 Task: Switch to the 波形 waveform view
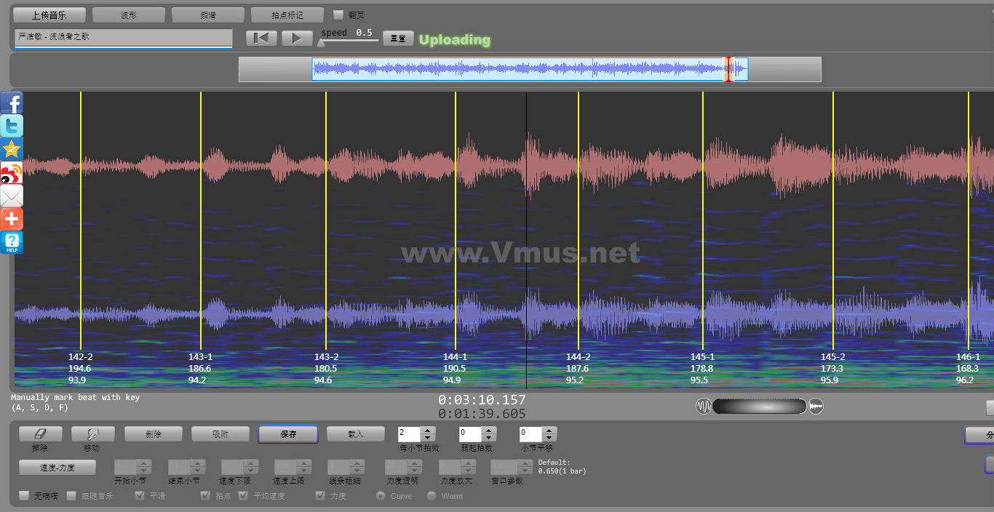128,15
